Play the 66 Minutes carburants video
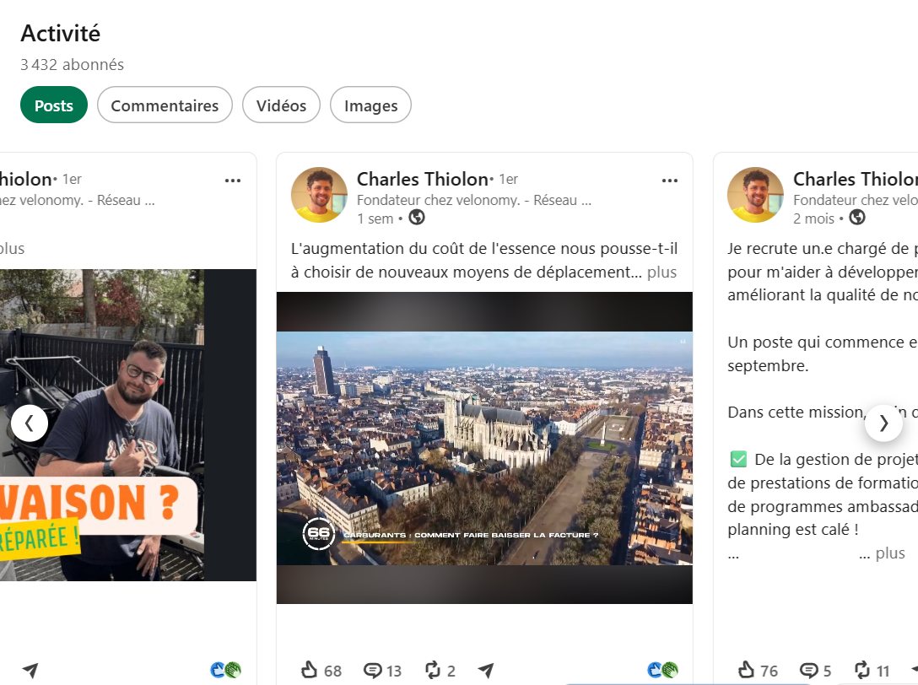The width and height of the screenshot is (918, 685). click(484, 448)
